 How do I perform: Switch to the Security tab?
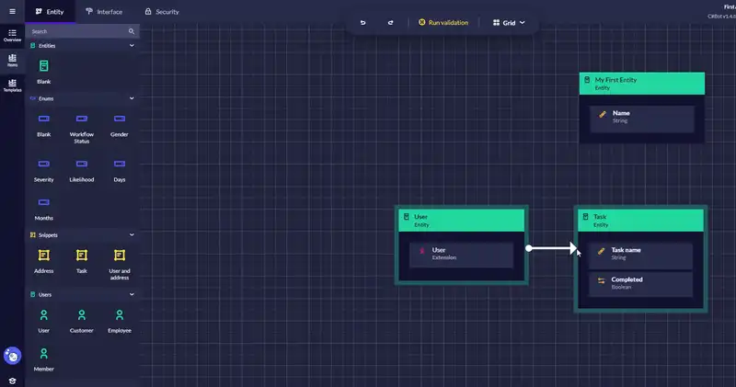tap(161, 12)
